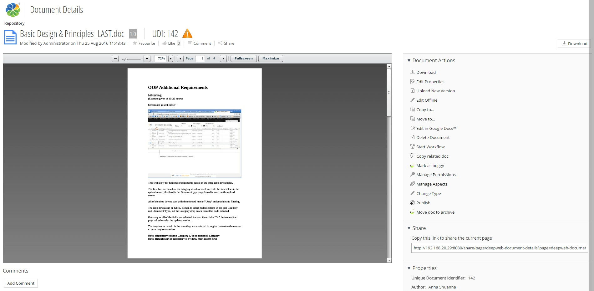Screen dimensions: 594x291
Task: Click the top-right Download button
Action: [x=574, y=43]
